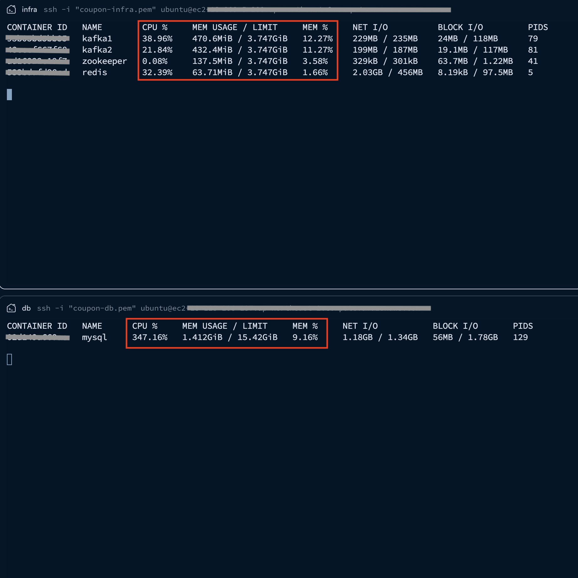Viewport: 578px width, 578px height.
Task: Click the MEM USAGE / LIMIT header in the db pane
Action: click(224, 326)
